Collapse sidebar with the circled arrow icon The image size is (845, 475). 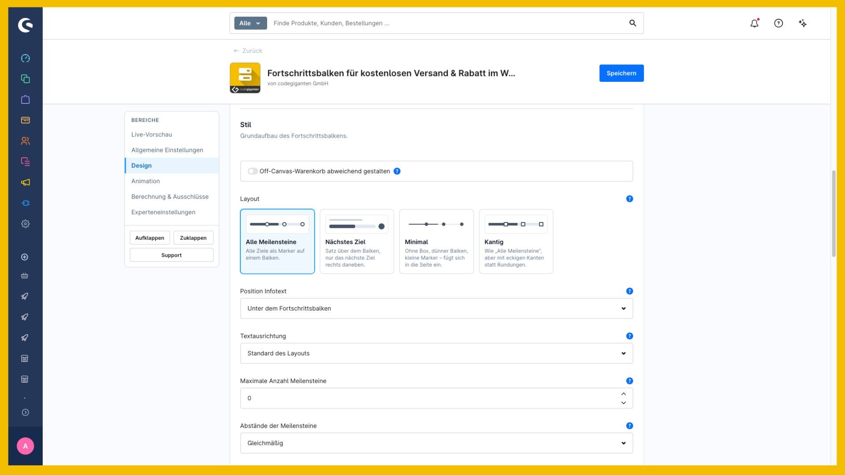[26, 412]
